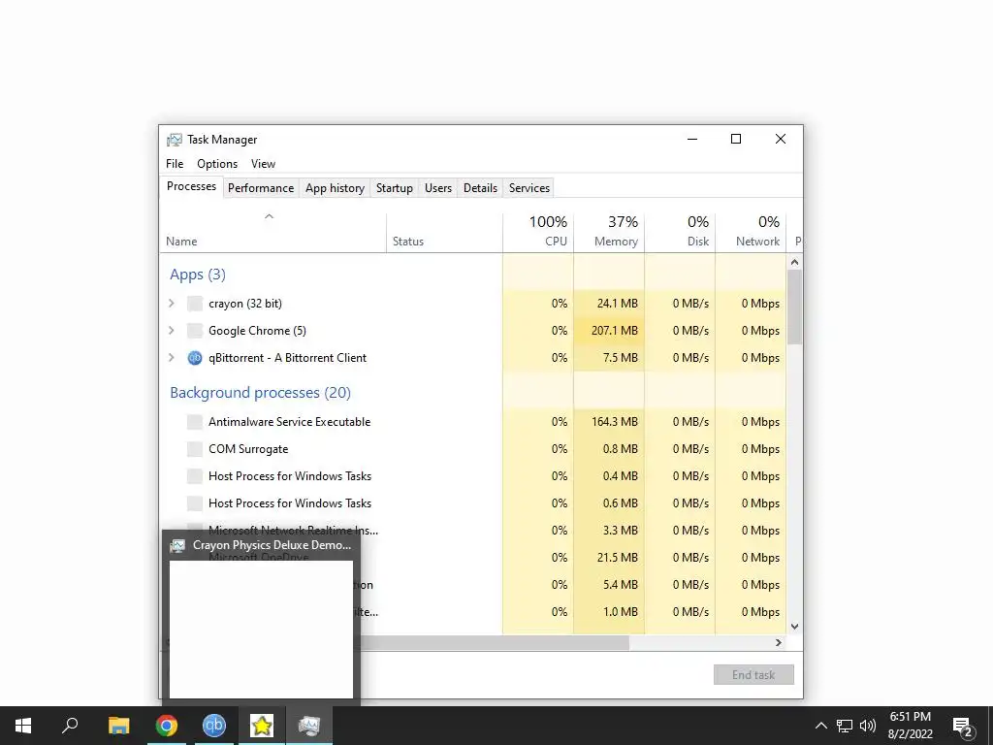Sort processes by the Network column
The width and height of the screenshot is (993, 745).
point(752,232)
